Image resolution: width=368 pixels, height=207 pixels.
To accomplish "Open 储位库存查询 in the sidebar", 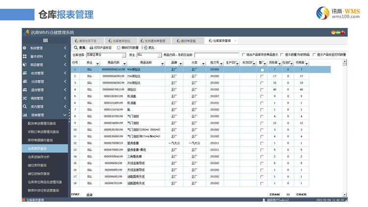I will [x=37, y=165].
